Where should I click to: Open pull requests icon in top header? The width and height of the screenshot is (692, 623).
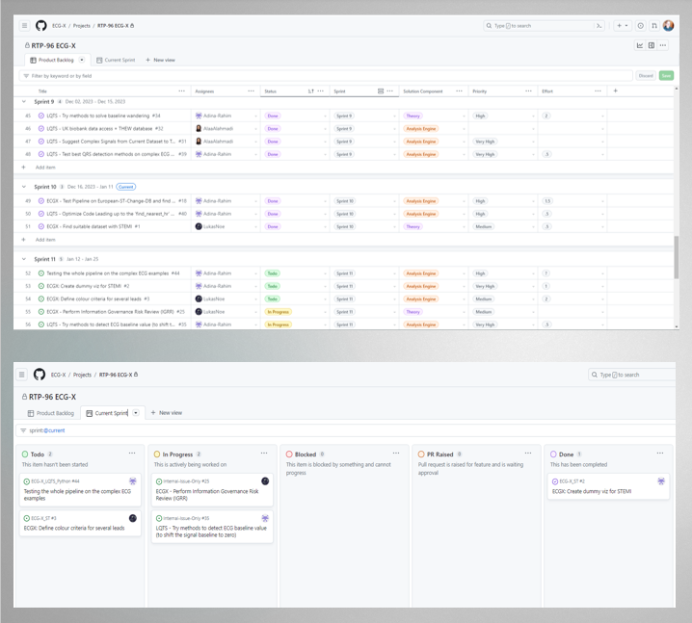point(654,26)
